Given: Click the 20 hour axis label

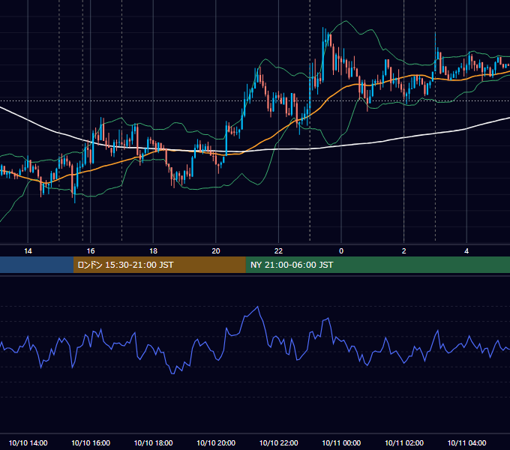Looking at the screenshot, I should [x=216, y=251].
